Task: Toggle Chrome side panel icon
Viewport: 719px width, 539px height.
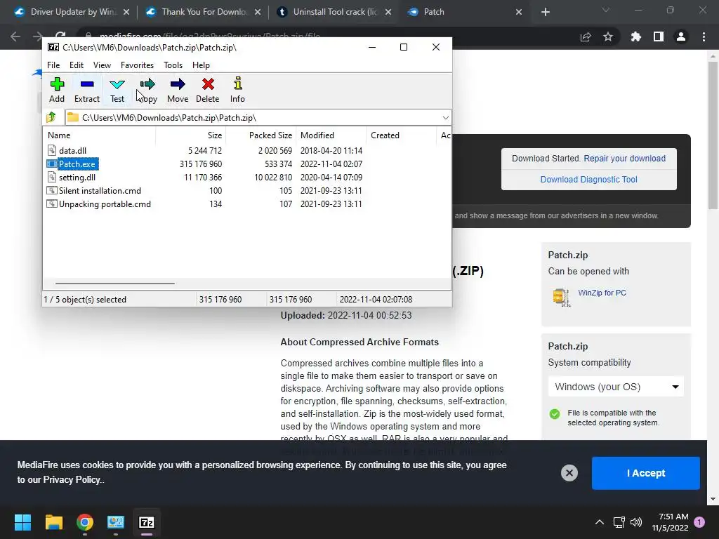Action: (659, 36)
